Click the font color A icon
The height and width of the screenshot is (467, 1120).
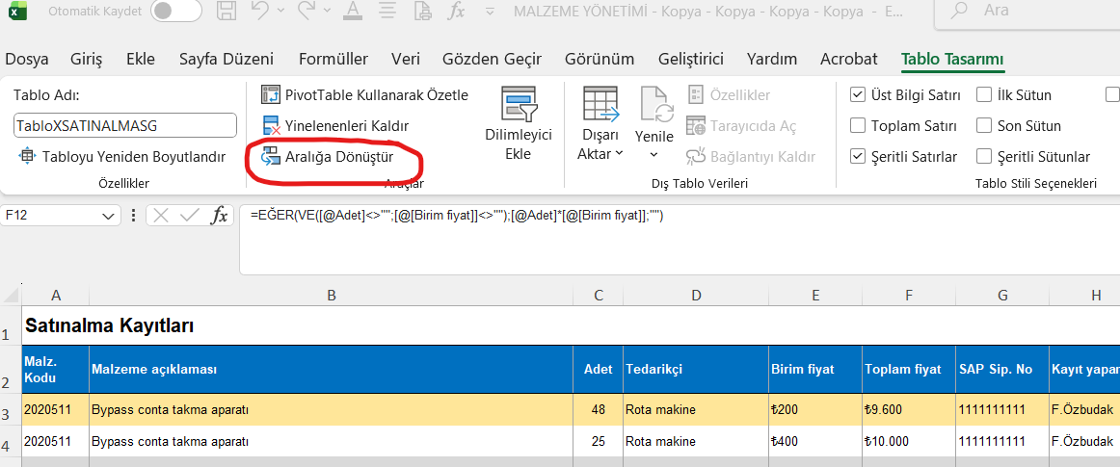click(352, 11)
